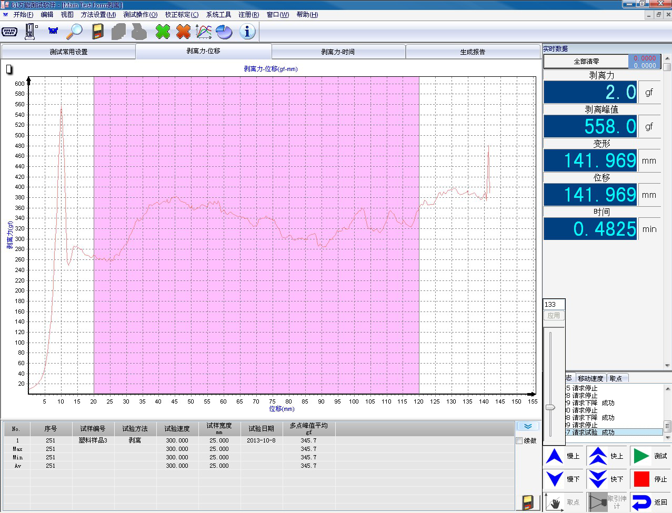Open the 校正标定(C) menu

pos(182,15)
